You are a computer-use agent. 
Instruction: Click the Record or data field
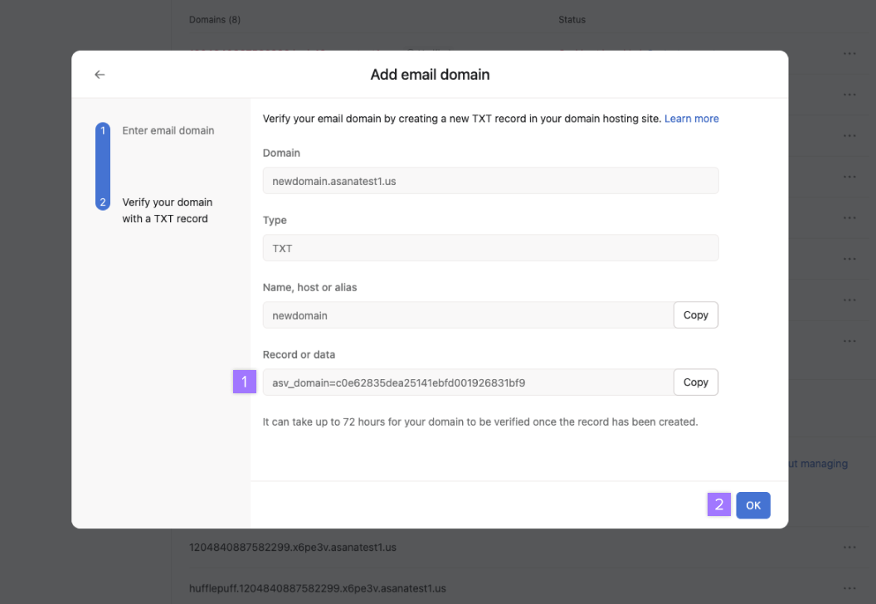point(467,382)
